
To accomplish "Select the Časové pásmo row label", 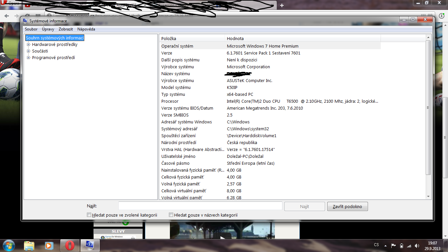I will [x=175, y=163].
